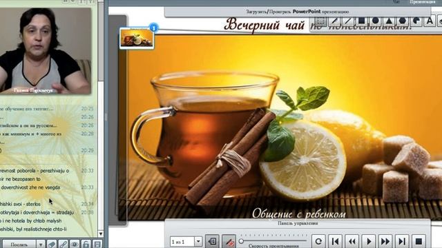Toggle the slide list panel button

(x=212, y=241)
